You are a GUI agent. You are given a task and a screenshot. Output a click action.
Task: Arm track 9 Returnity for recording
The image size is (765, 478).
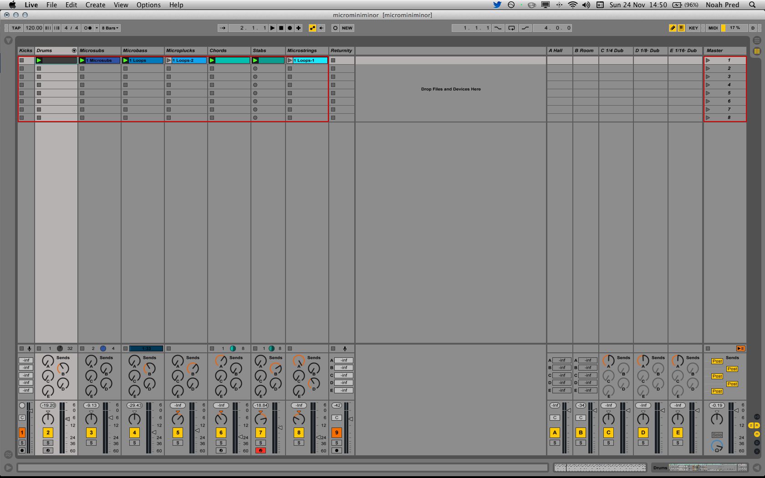click(337, 451)
